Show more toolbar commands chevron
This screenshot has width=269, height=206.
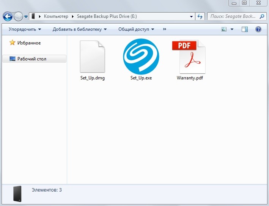click(x=165, y=29)
